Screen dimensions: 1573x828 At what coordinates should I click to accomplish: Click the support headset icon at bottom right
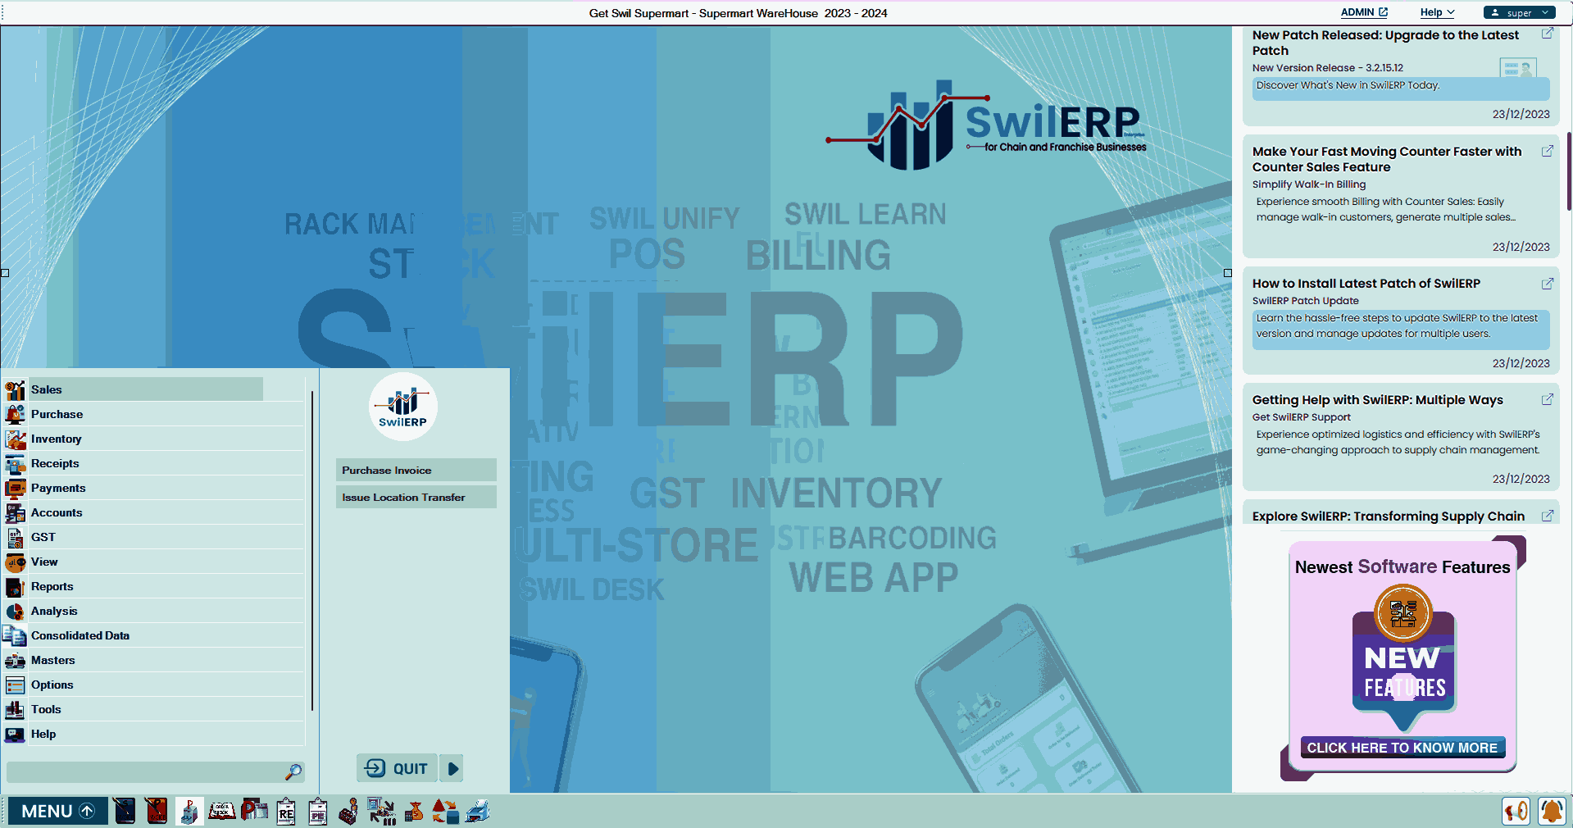(1516, 812)
